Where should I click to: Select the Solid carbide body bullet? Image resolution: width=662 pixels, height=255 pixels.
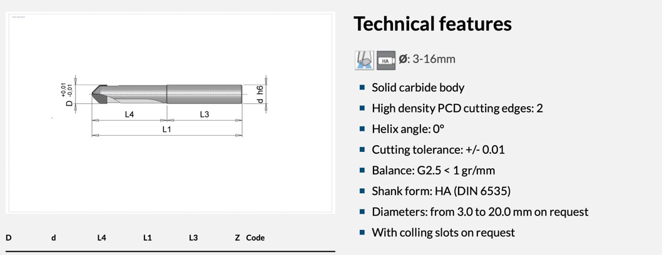[x=418, y=87]
